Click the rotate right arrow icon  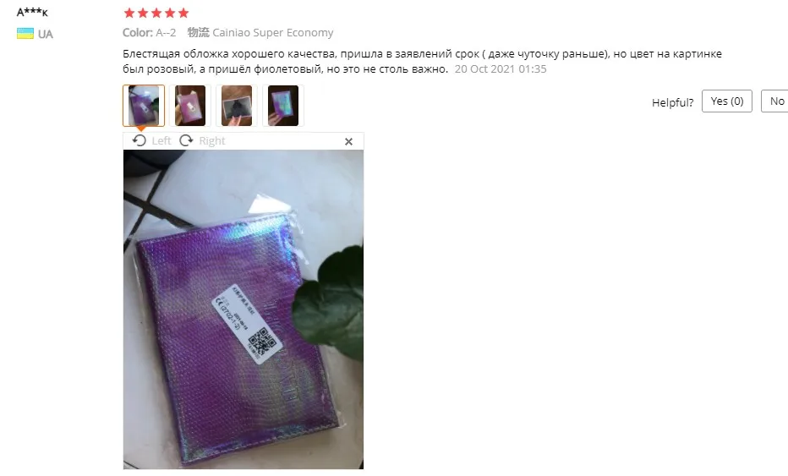pyautogui.click(x=186, y=140)
